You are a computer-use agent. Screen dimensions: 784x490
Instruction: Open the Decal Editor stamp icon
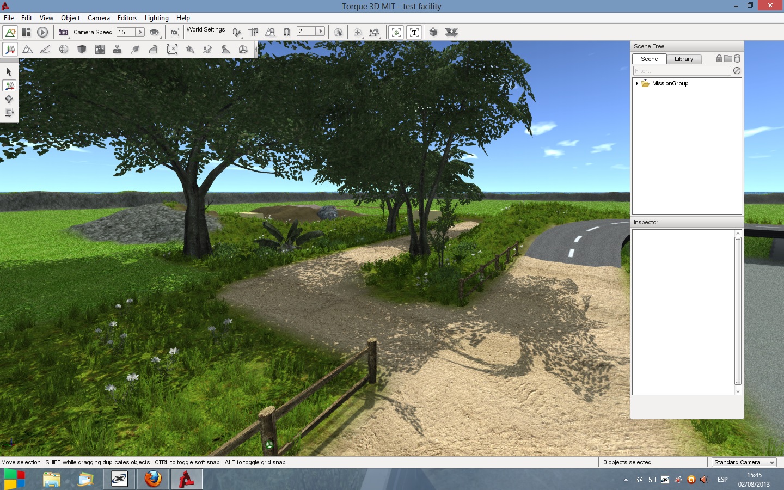[117, 50]
